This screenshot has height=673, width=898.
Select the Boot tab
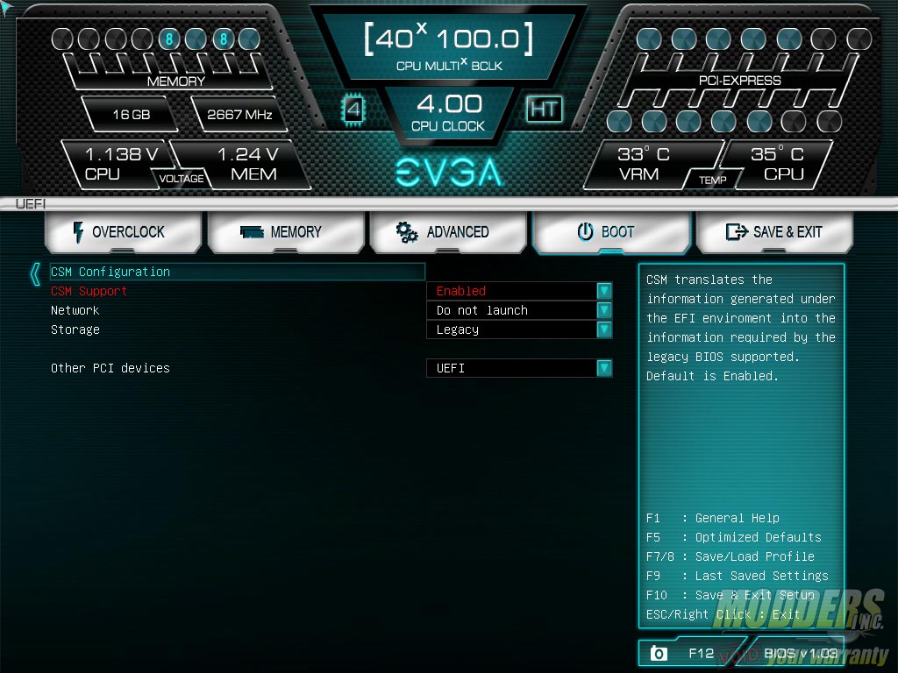click(611, 232)
